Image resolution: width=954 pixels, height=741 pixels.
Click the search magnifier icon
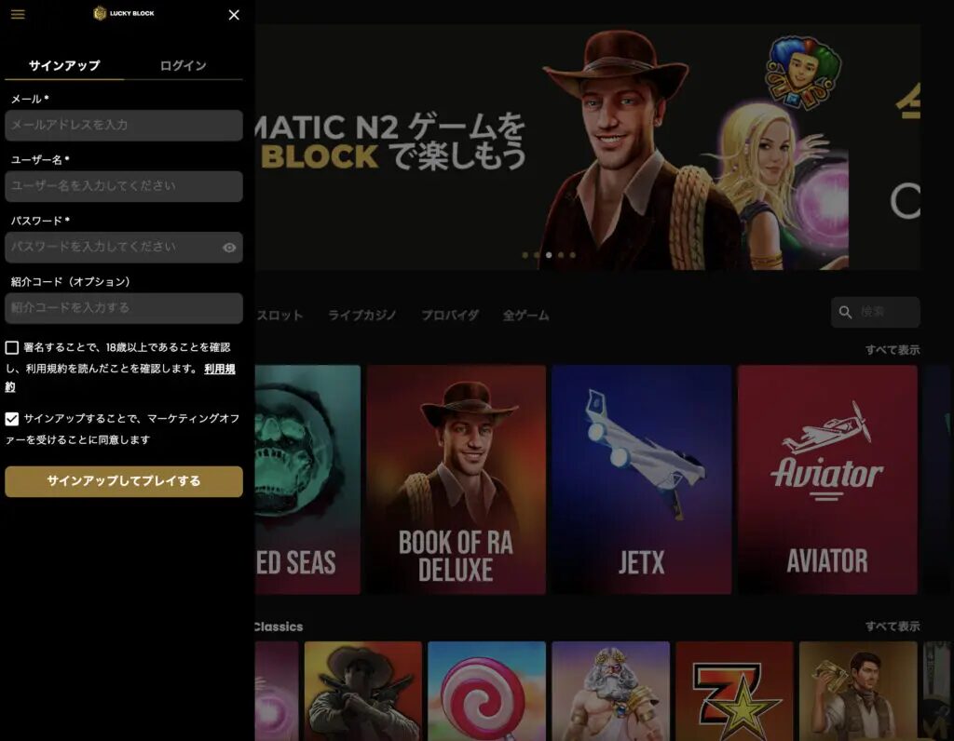845,312
